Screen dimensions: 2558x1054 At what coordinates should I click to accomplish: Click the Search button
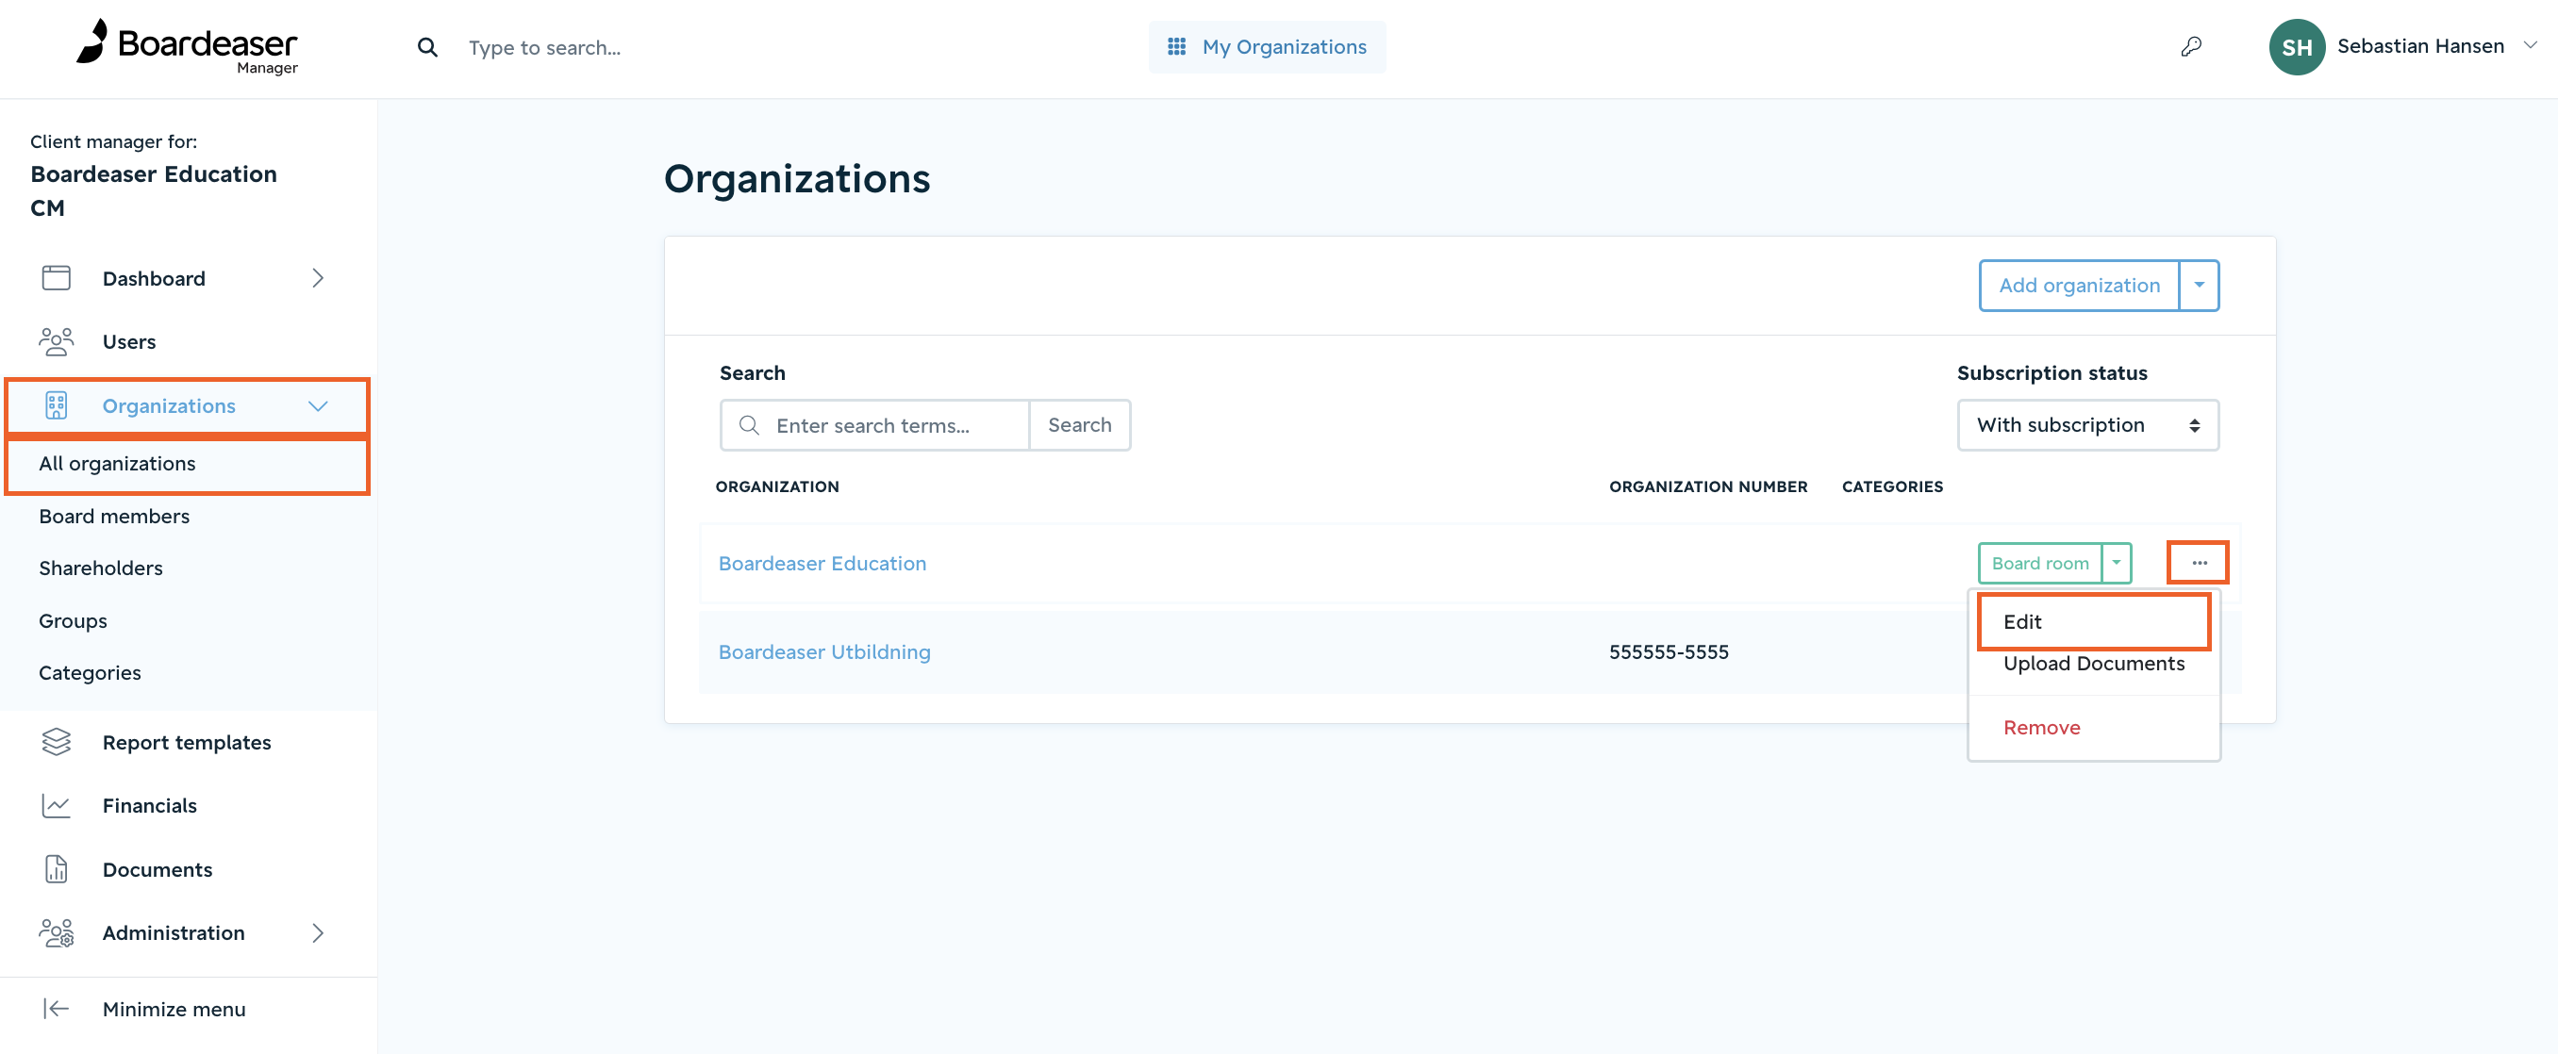1079,426
